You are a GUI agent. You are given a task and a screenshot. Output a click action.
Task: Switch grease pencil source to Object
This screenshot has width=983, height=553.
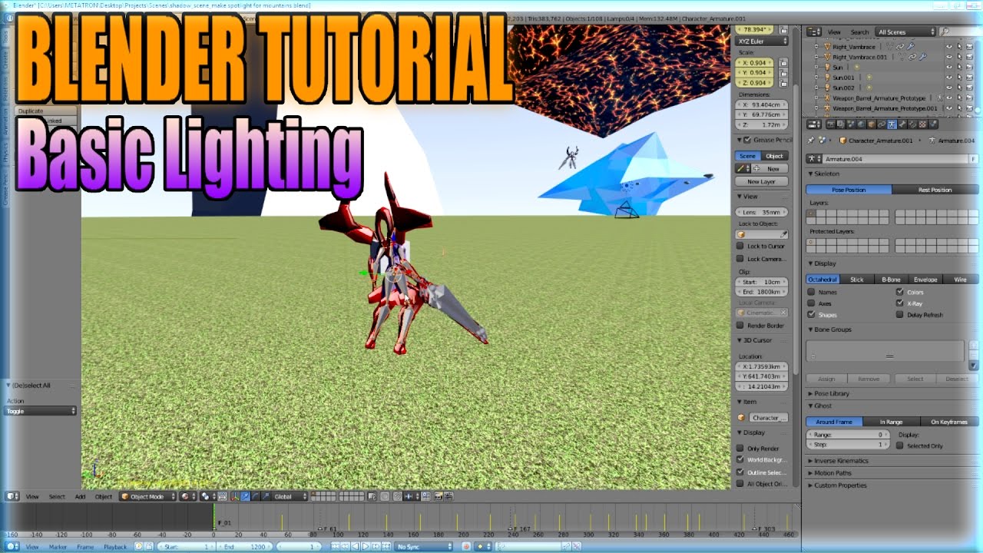(774, 156)
